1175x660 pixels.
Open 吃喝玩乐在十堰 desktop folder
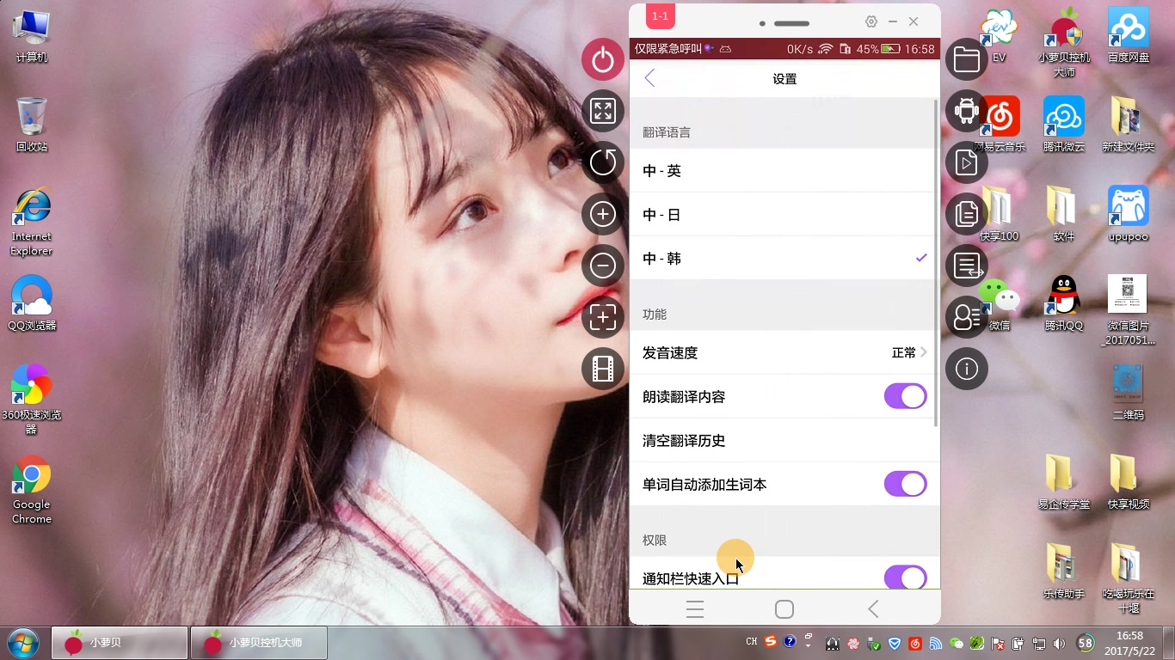point(1129,578)
